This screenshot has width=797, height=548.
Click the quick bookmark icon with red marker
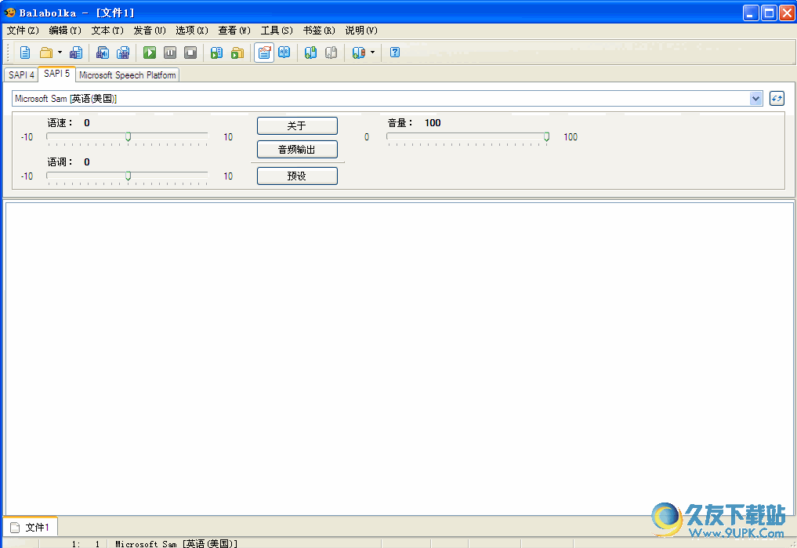[358, 53]
